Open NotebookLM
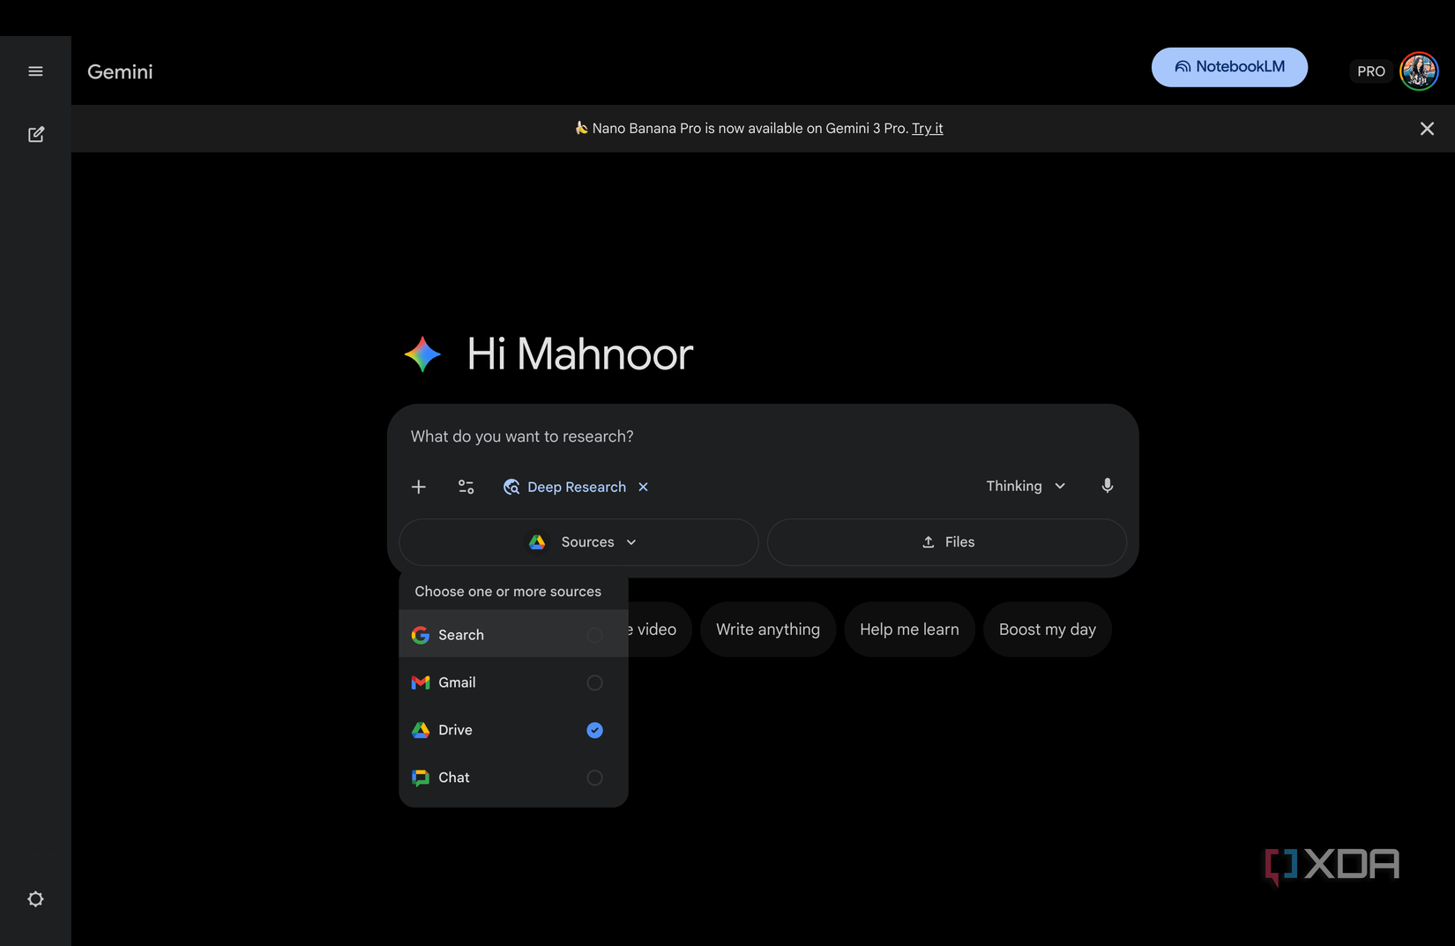The image size is (1455, 946). click(1229, 66)
